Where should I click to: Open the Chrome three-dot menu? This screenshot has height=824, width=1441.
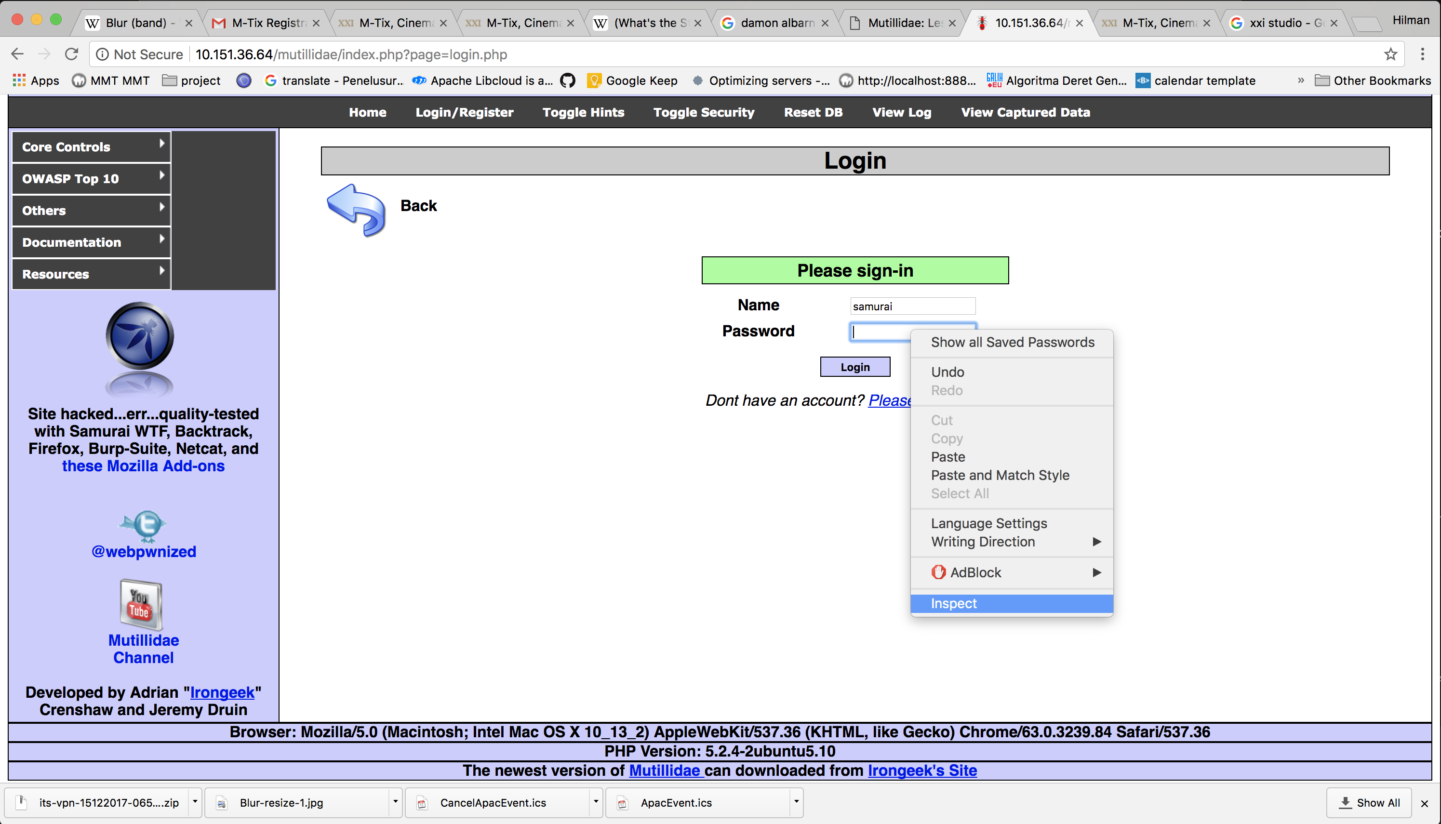point(1422,54)
